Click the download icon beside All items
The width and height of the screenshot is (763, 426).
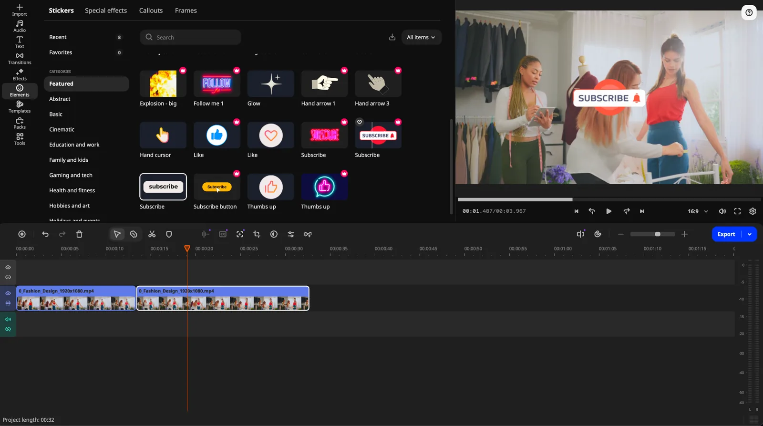[x=392, y=37]
